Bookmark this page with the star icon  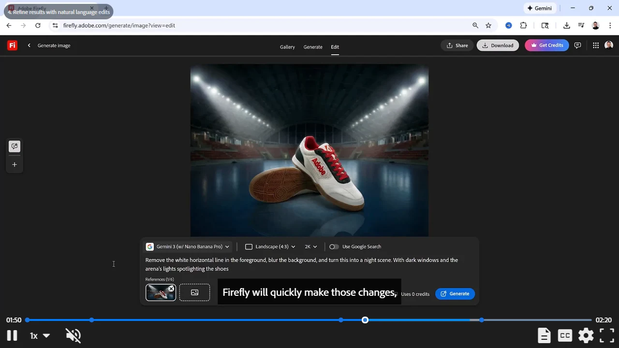coord(488,26)
